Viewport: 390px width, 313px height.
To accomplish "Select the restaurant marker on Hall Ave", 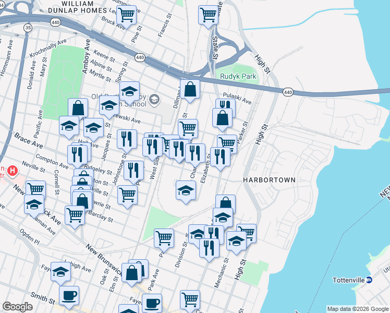I will tap(77, 156).
